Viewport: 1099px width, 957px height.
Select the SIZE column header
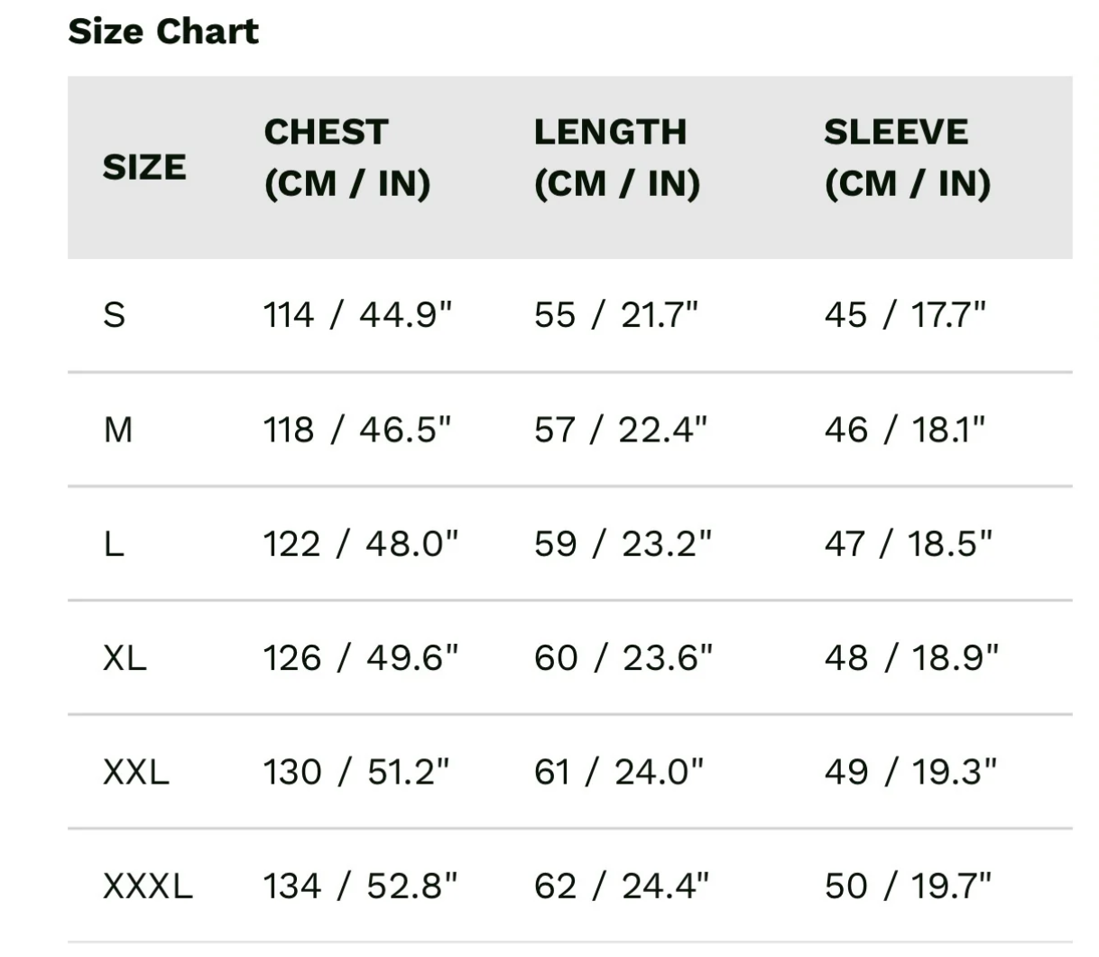tap(144, 167)
